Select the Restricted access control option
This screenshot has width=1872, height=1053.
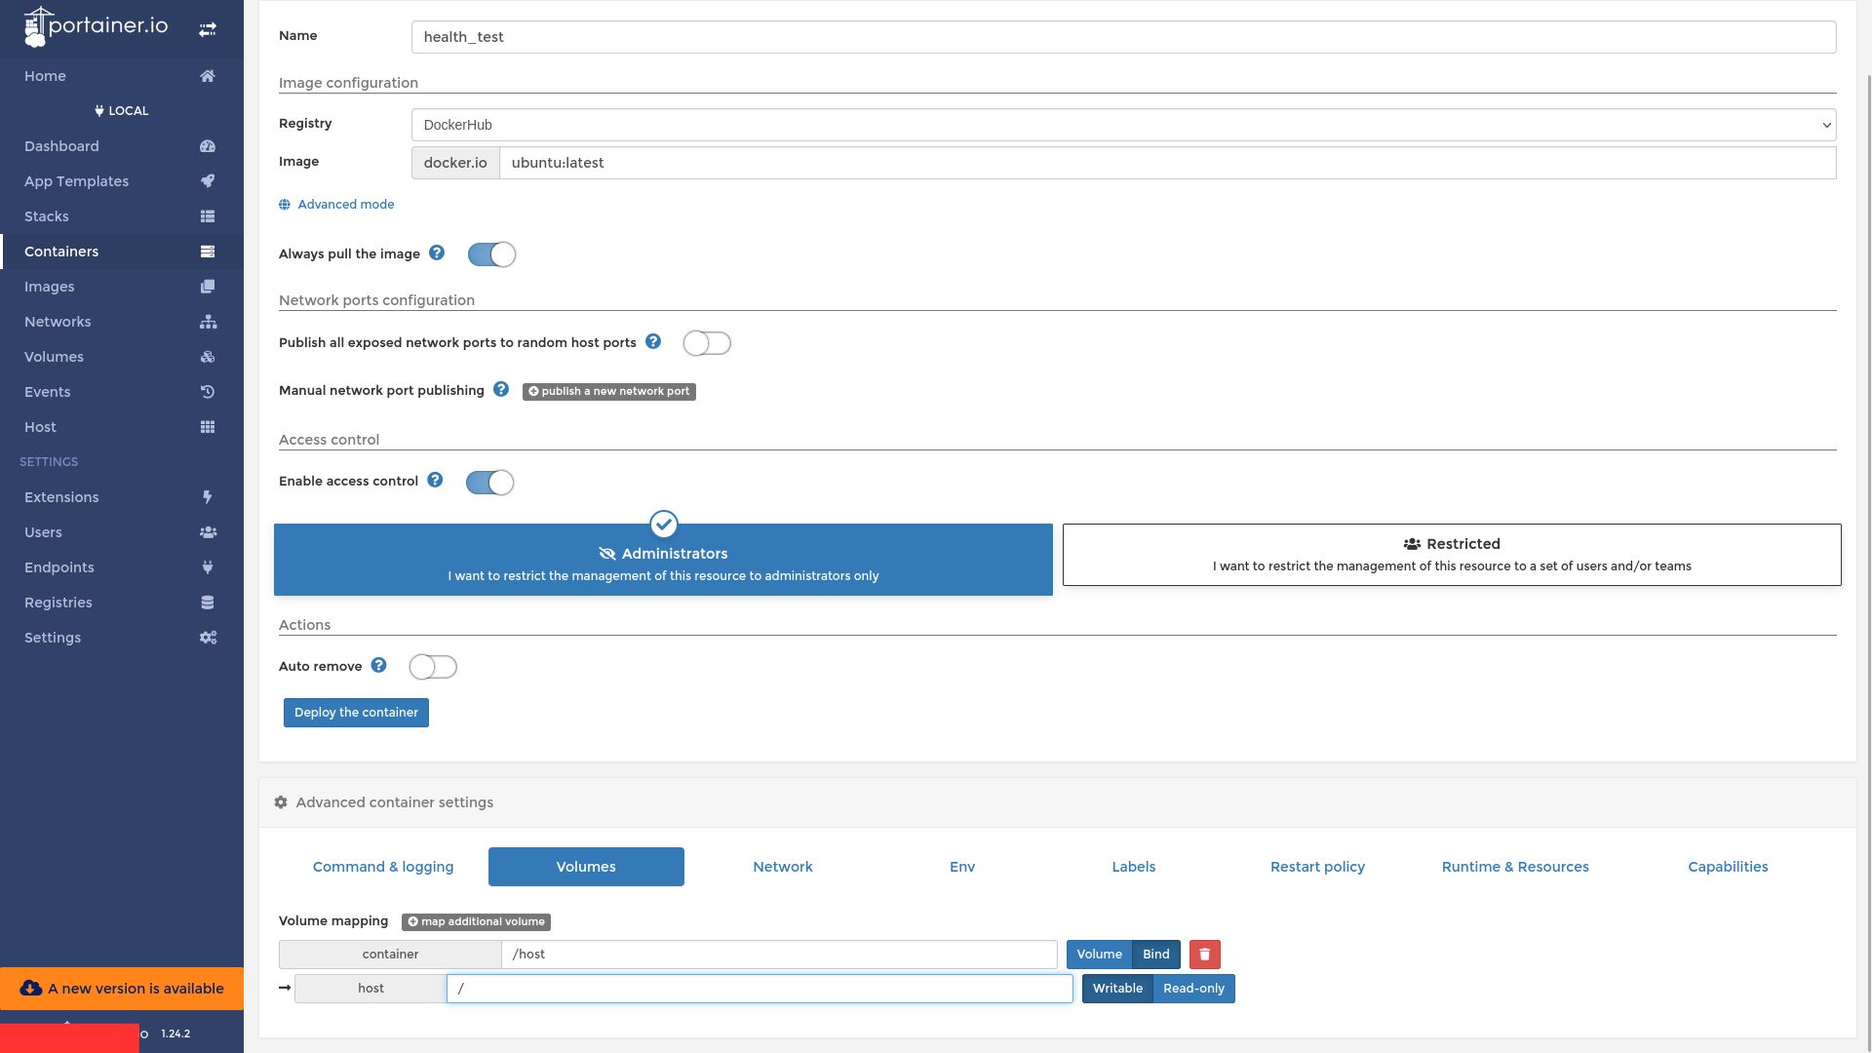[x=1452, y=554]
